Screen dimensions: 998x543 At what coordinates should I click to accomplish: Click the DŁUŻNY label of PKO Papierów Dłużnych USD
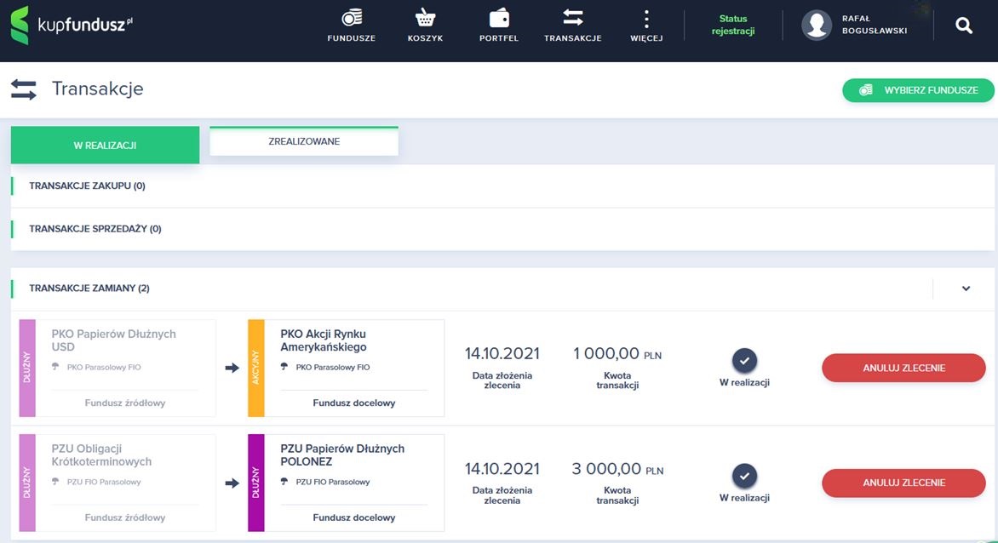pos(27,369)
